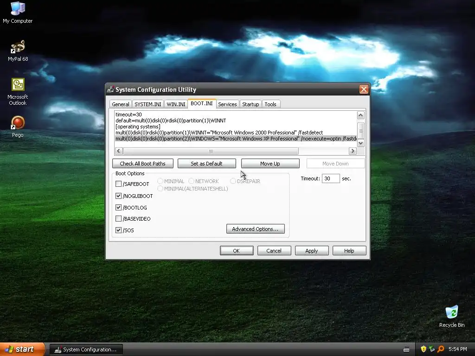This screenshot has height=356, width=475.
Task: Select System Configuration taskbar button
Action: (x=86, y=350)
